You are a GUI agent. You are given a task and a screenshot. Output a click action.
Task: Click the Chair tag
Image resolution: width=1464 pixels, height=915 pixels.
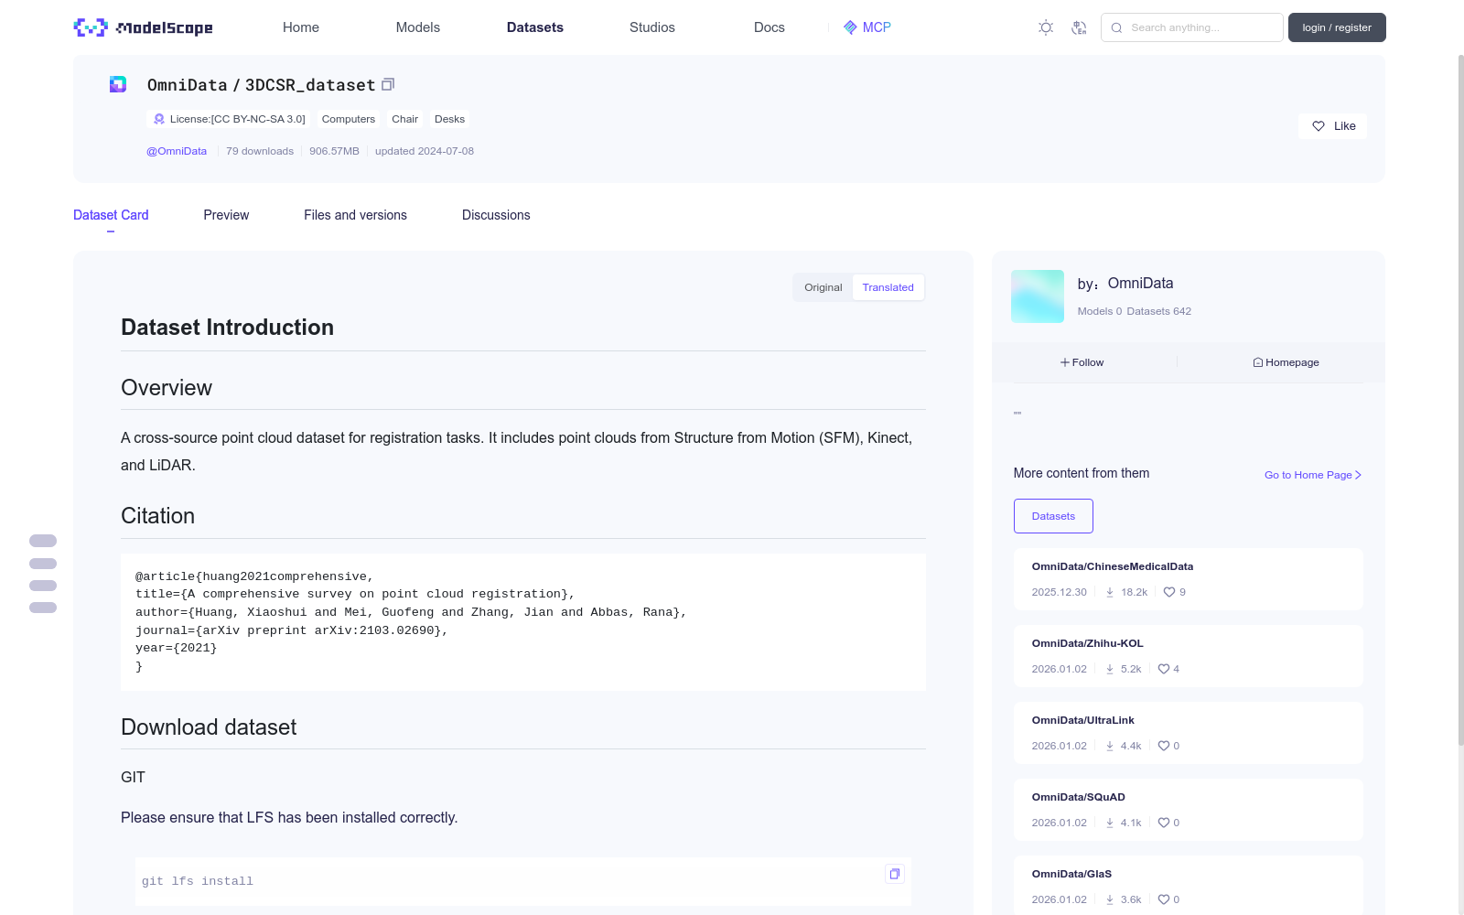coord(404,119)
